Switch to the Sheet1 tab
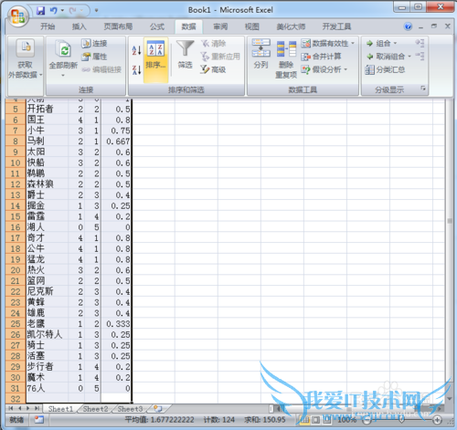Screen dimensions: 457x430 coord(60,409)
